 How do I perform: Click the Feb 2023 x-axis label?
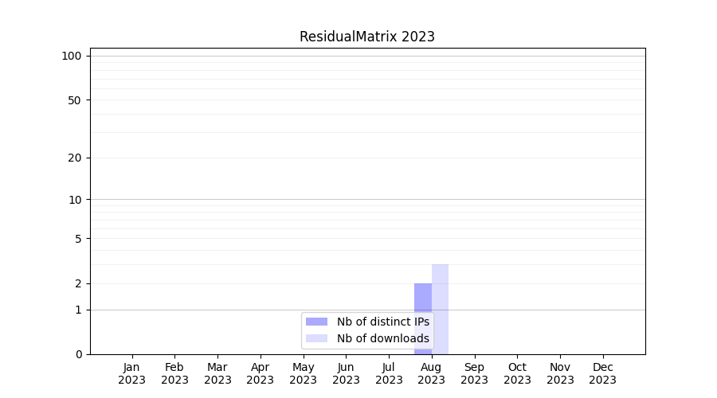coord(174,373)
